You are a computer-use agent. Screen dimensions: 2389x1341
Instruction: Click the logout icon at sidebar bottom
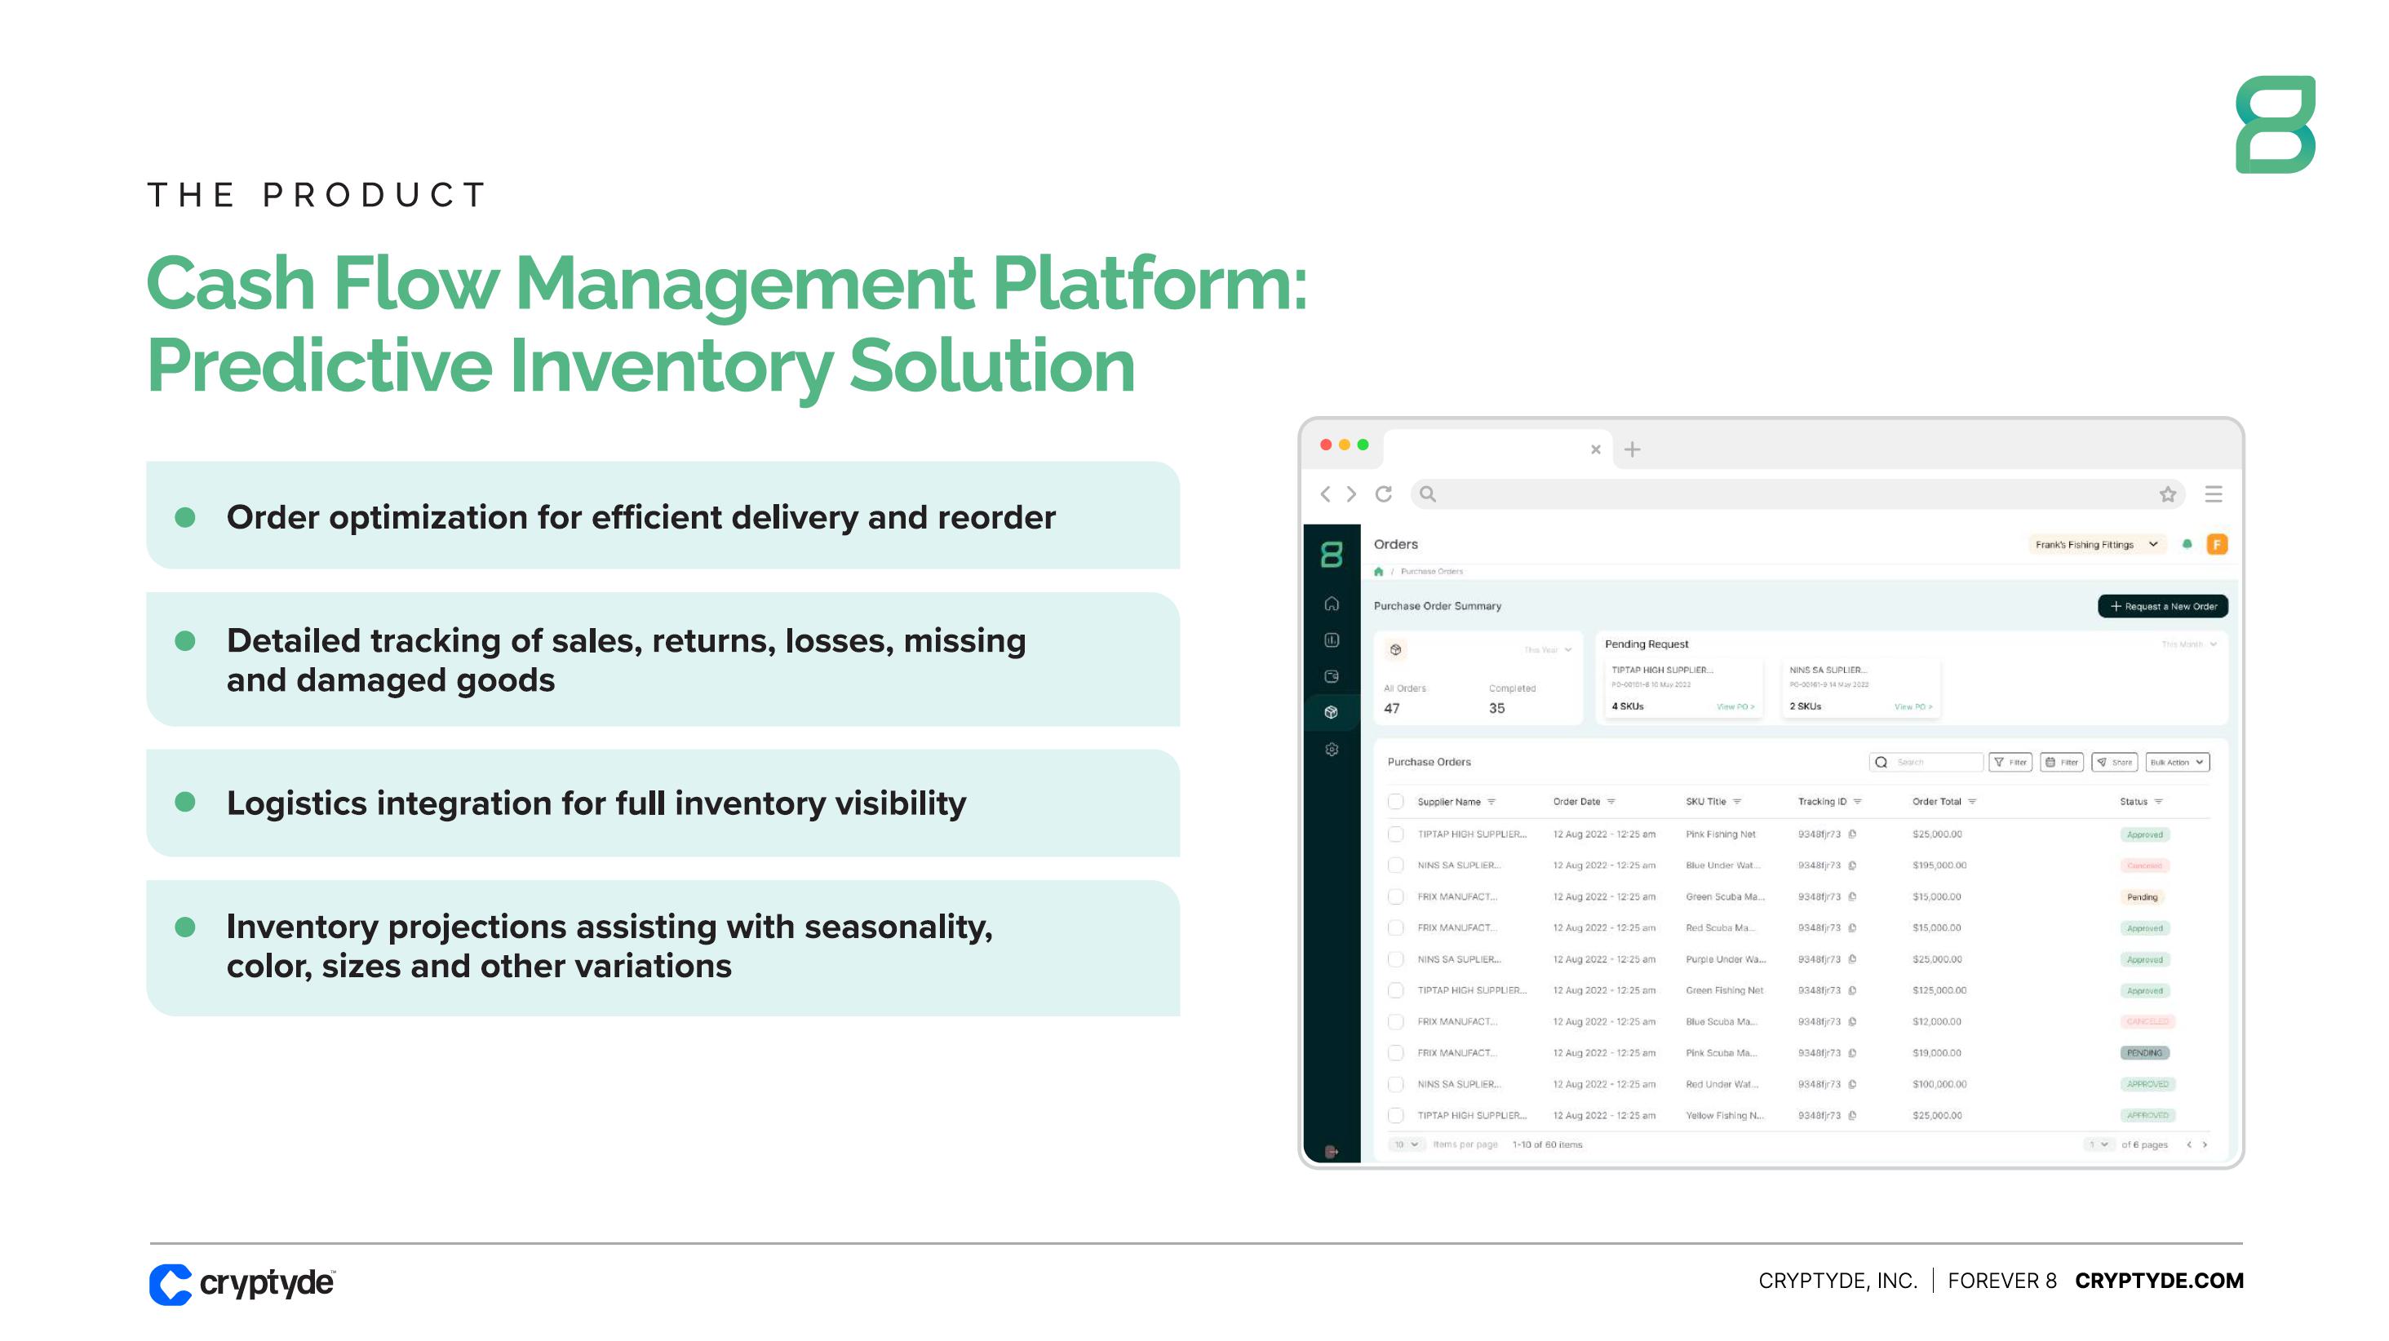click(x=1332, y=1152)
